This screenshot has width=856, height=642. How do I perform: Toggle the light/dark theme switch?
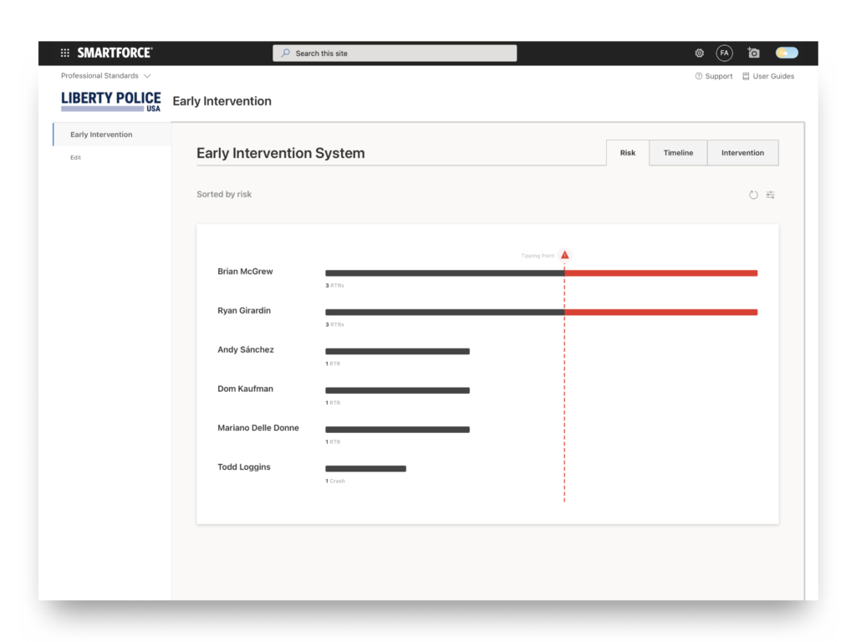pos(787,53)
